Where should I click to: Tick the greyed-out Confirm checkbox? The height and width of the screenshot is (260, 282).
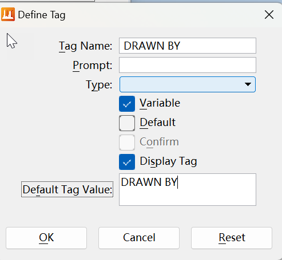[127, 143]
